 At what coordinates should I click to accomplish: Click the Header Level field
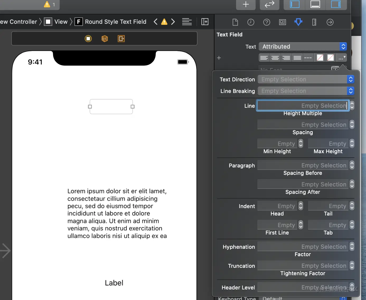click(x=303, y=287)
